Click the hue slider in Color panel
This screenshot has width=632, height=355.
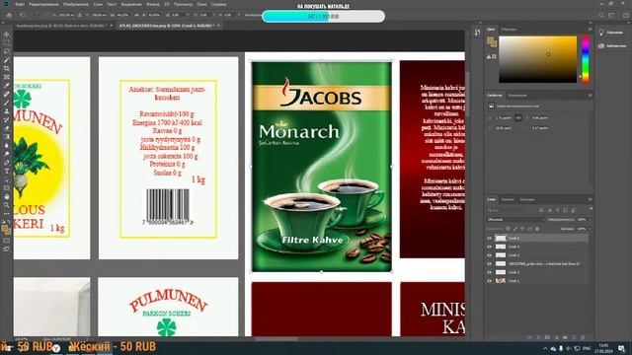coord(586,59)
